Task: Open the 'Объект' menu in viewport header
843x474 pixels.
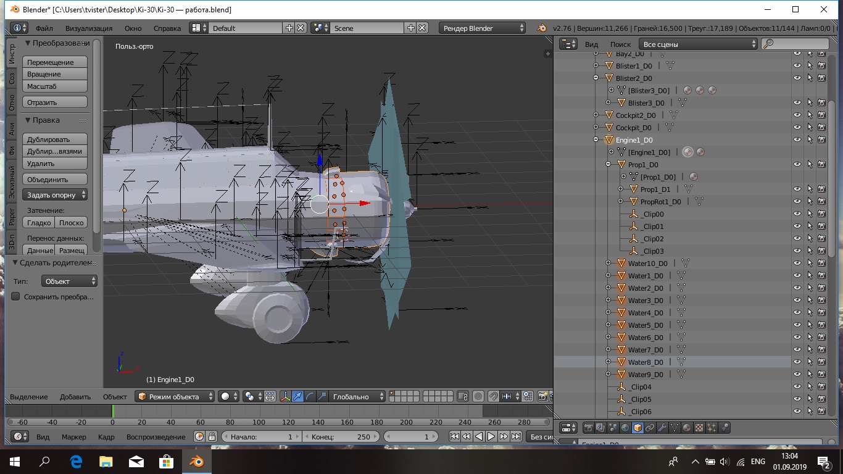Action: 115,396
